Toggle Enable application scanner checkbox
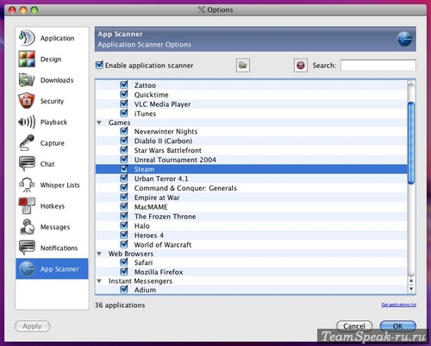Viewport: 431px width, 346px height. 99,65
